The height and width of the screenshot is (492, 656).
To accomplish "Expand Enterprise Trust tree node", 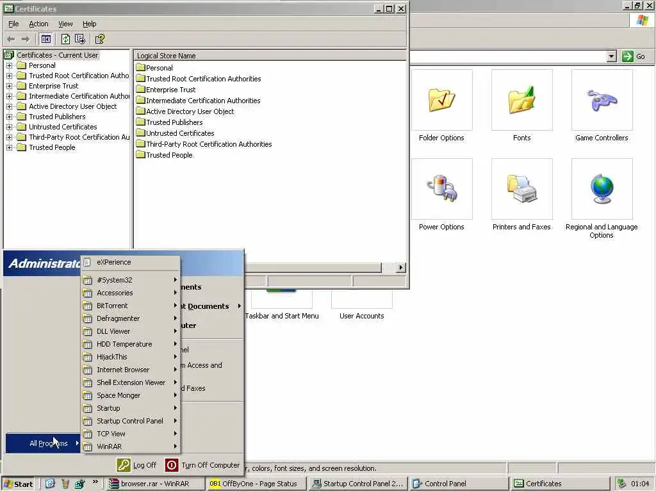I will pyautogui.click(x=9, y=86).
